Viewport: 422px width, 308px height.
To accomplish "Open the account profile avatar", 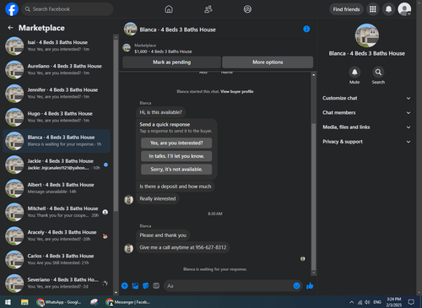I will point(404,9).
